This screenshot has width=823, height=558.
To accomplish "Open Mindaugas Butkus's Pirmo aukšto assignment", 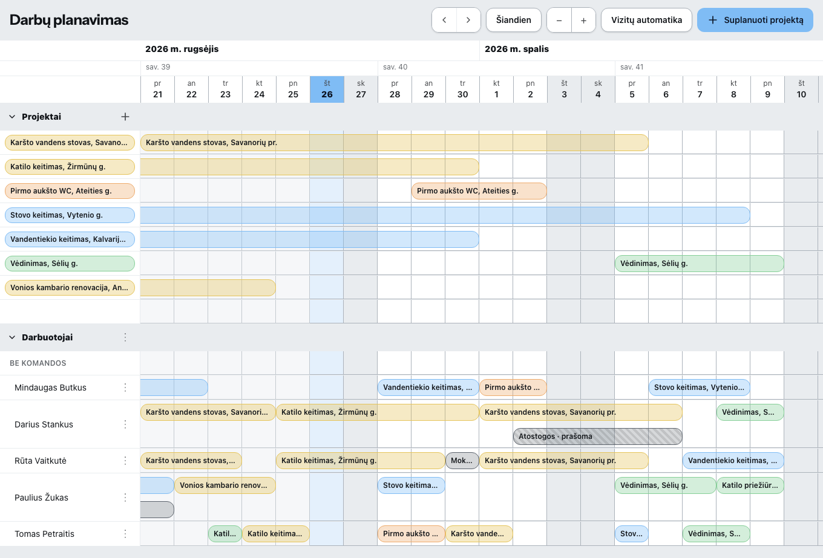I will (x=513, y=388).
